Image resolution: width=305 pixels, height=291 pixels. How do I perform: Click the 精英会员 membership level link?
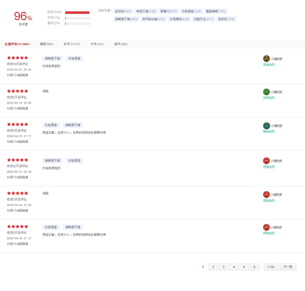[x=269, y=132]
